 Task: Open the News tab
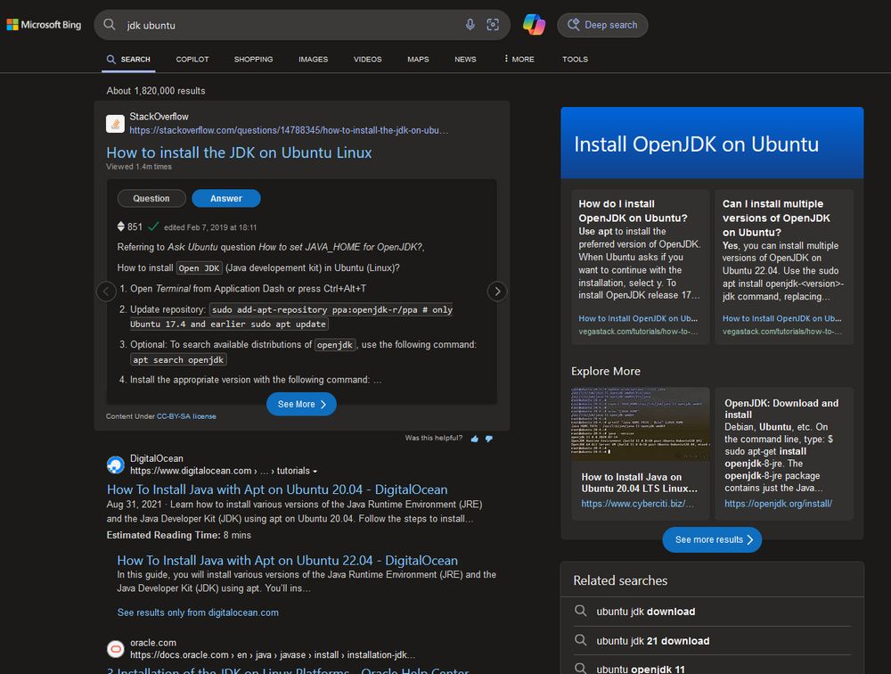coord(465,59)
